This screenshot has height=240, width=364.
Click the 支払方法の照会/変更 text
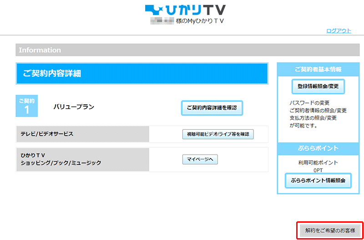click(313, 118)
